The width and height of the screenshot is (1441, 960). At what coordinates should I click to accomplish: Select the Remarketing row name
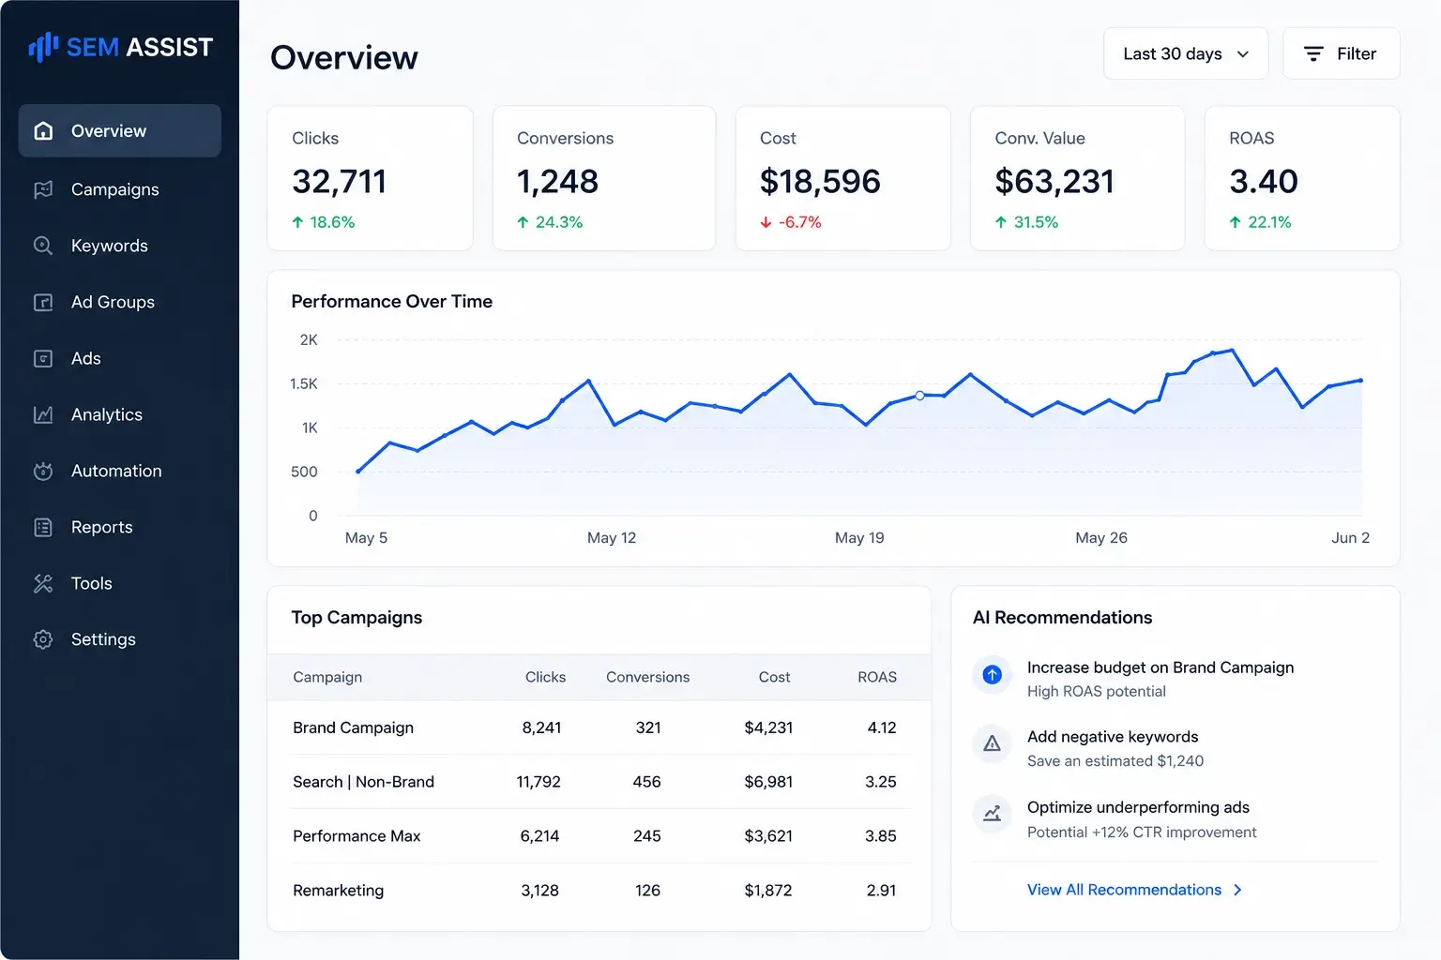click(x=338, y=891)
